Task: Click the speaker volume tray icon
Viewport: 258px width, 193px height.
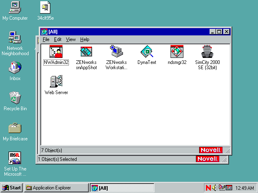Action: click(214, 188)
